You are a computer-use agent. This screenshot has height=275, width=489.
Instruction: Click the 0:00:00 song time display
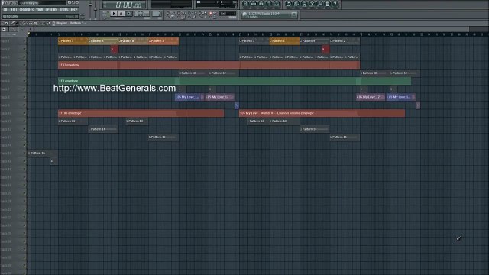tap(127, 5)
